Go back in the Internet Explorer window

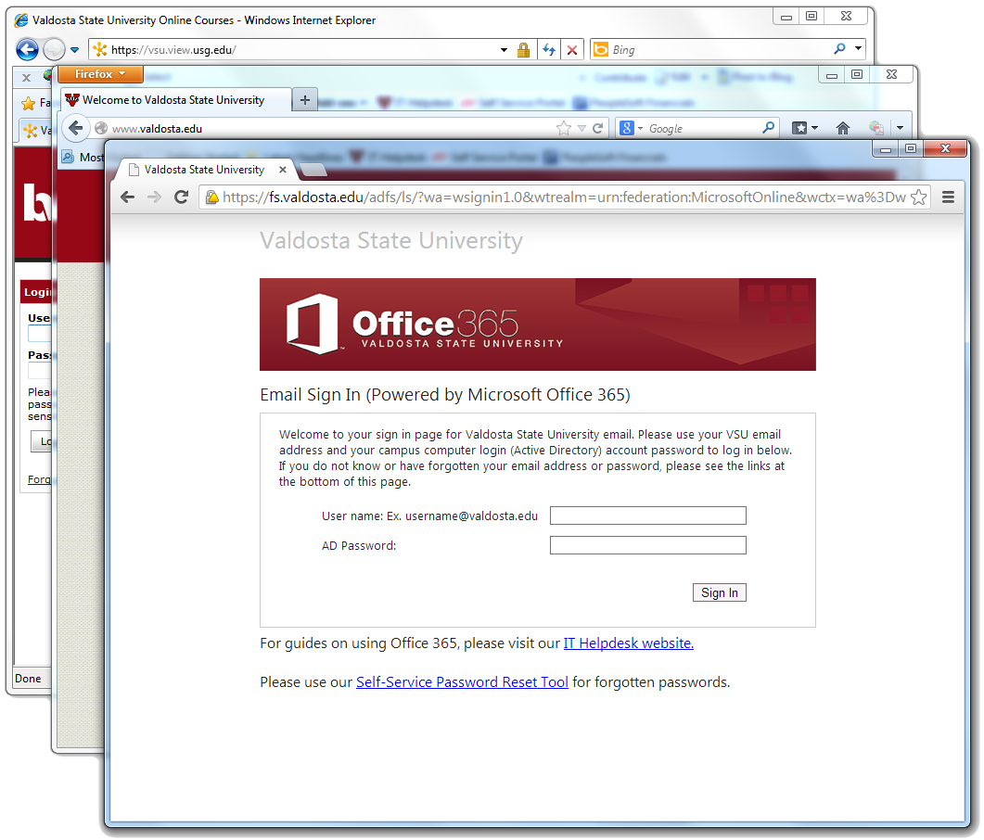pyautogui.click(x=27, y=49)
